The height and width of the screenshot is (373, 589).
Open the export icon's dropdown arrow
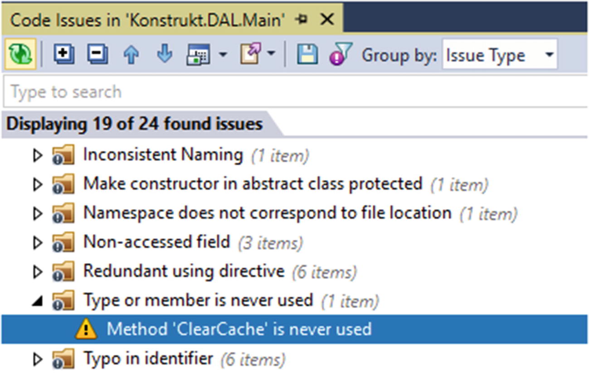271,54
